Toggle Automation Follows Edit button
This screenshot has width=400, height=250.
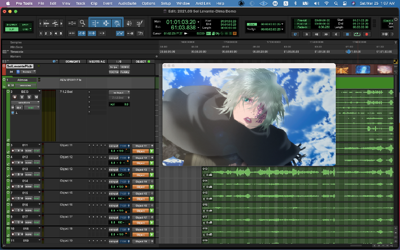click(x=120, y=33)
